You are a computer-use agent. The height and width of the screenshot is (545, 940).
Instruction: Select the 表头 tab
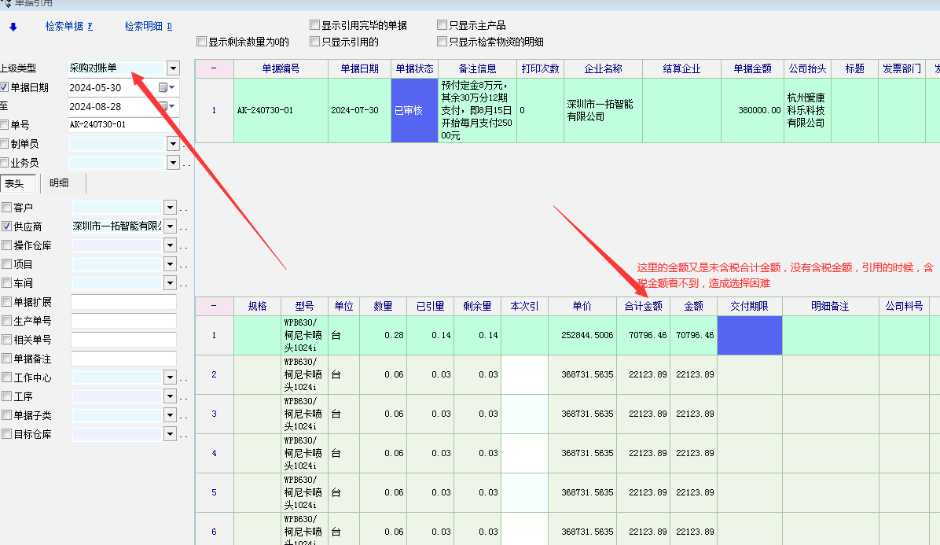coord(15,183)
